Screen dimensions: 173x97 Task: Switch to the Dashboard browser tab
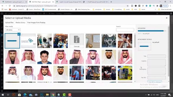(x=14, y=2)
